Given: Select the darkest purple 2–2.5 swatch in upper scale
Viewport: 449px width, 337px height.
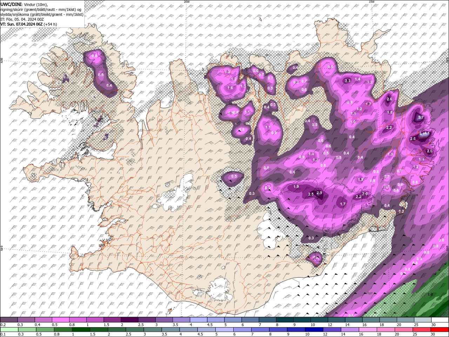Looking at the screenshot, I should pyautogui.click(x=129, y=320).
